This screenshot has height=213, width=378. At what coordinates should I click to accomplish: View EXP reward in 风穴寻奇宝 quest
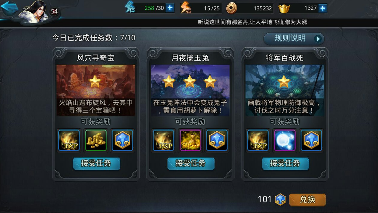69,140
